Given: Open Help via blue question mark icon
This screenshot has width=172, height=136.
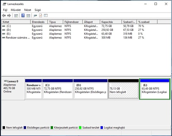Looking at the screenshot, I should pyautogui.click(x=23, y=15).
